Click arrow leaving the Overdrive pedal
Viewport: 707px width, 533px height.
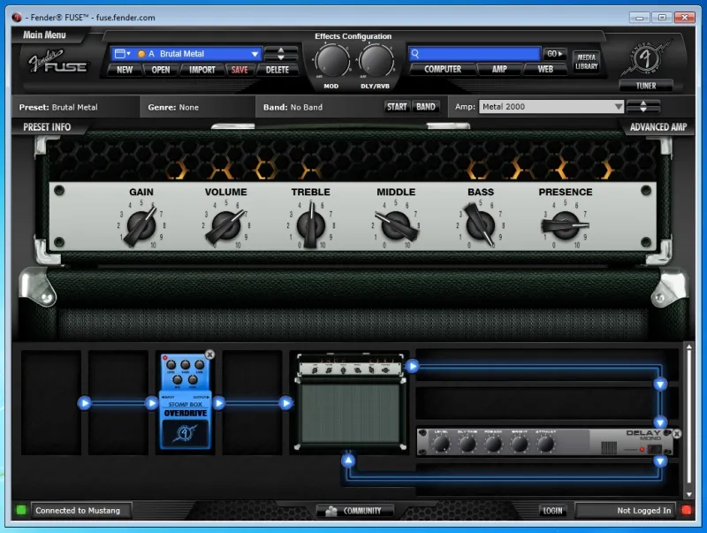click(x=219, y=403)
